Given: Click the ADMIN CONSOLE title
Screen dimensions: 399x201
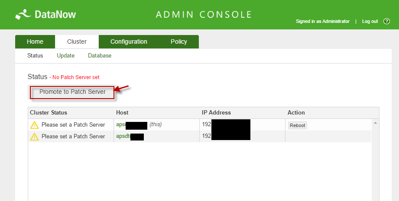Looking at the screenshot, I should (x=204, y=14).
